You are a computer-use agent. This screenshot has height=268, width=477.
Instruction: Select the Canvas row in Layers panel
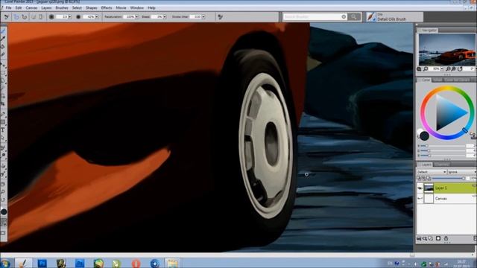coord(446,199)
